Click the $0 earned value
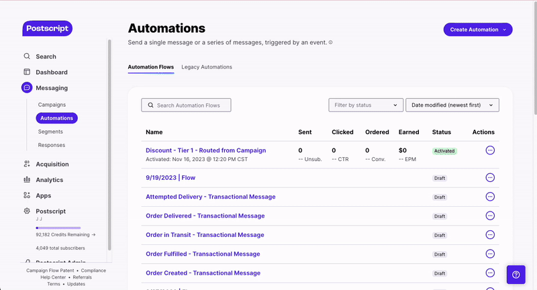 point(402,150)
